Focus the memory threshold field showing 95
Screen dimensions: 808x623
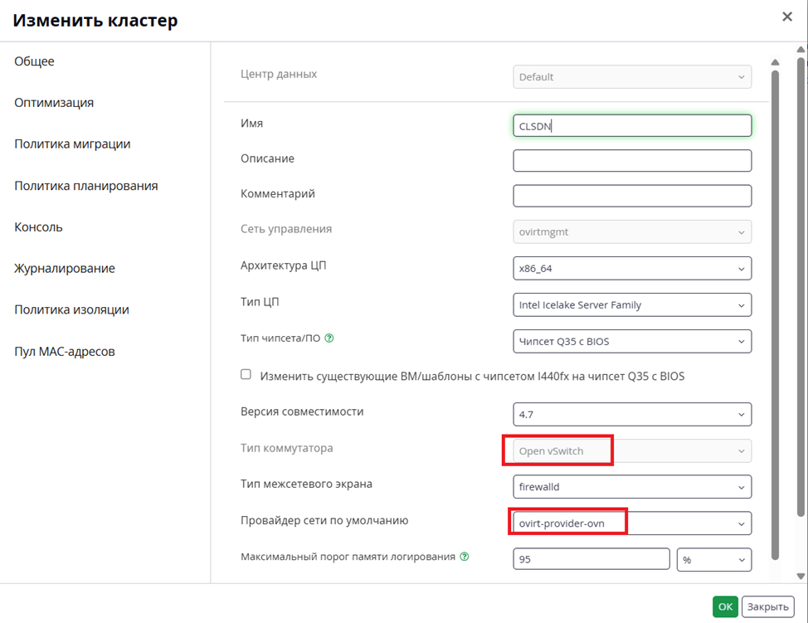click(591, 559)
